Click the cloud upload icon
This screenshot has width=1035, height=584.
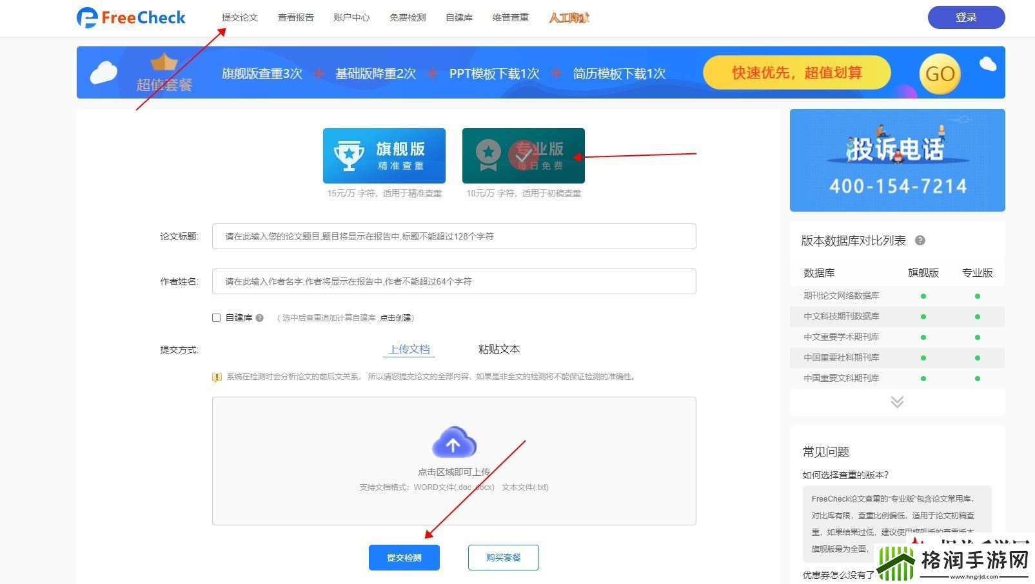click(x=453, y=442)
